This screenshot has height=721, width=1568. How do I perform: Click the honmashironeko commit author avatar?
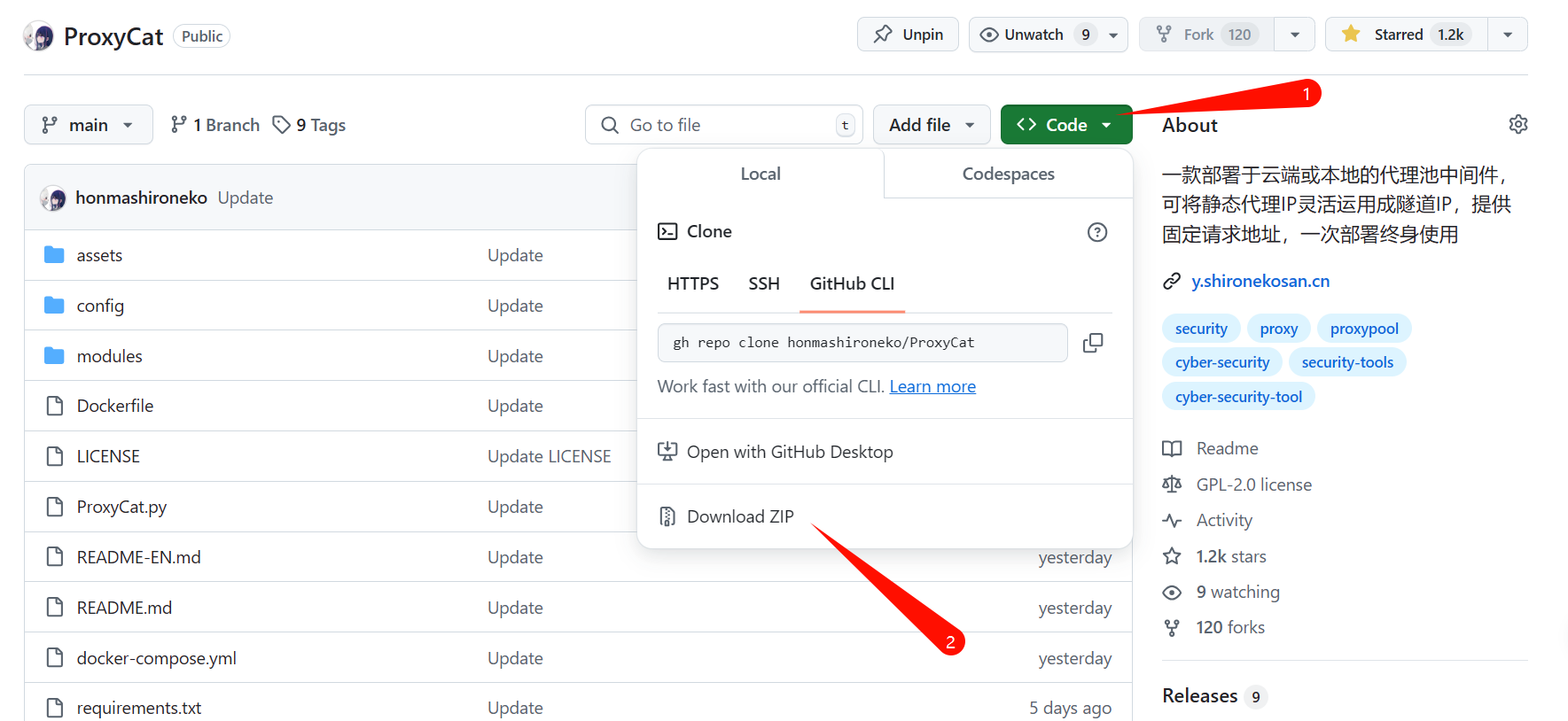53,198
